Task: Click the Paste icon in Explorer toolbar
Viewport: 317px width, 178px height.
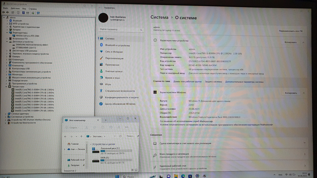Action: [103, 127]
